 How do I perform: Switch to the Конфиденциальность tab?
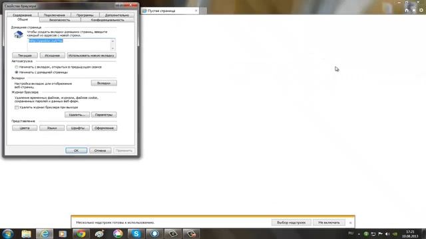108,20
